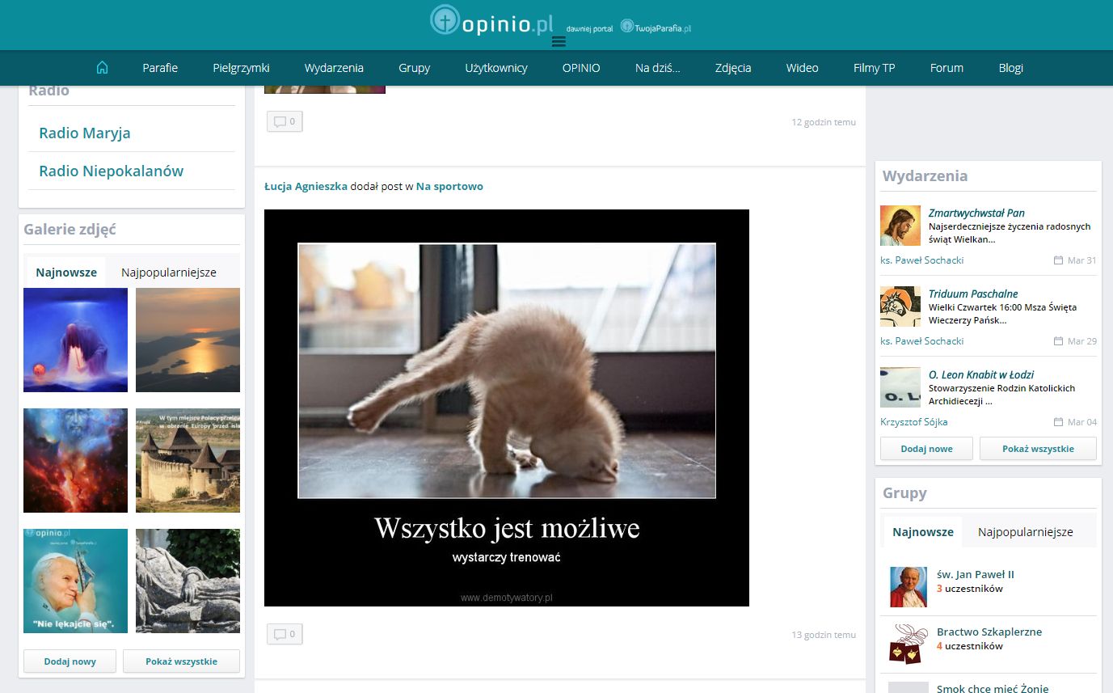The image size is (1113, 693).
Task: Open Filmy TP section
Action: point(874,68)
